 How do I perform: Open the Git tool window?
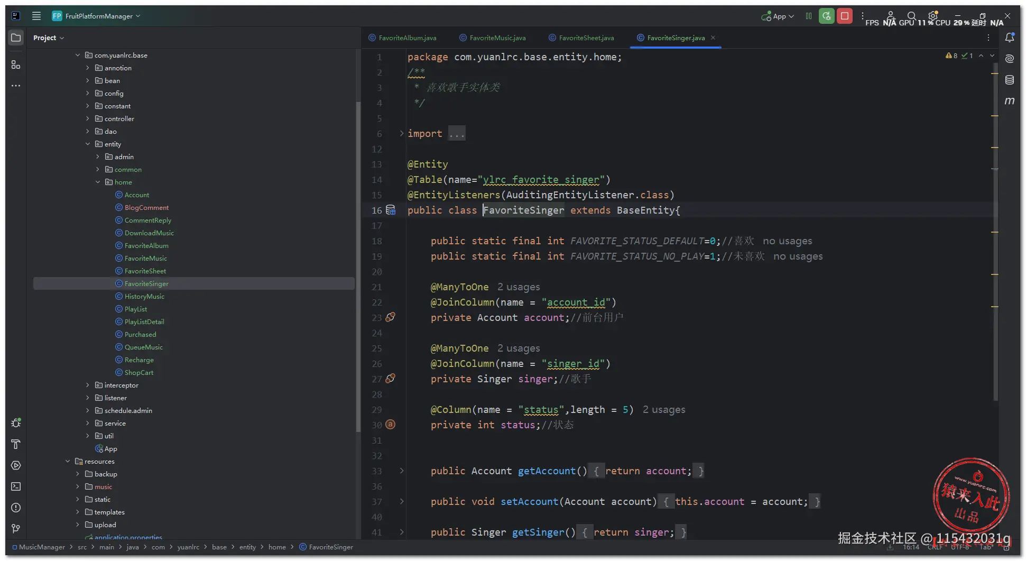tap(16, 529)
